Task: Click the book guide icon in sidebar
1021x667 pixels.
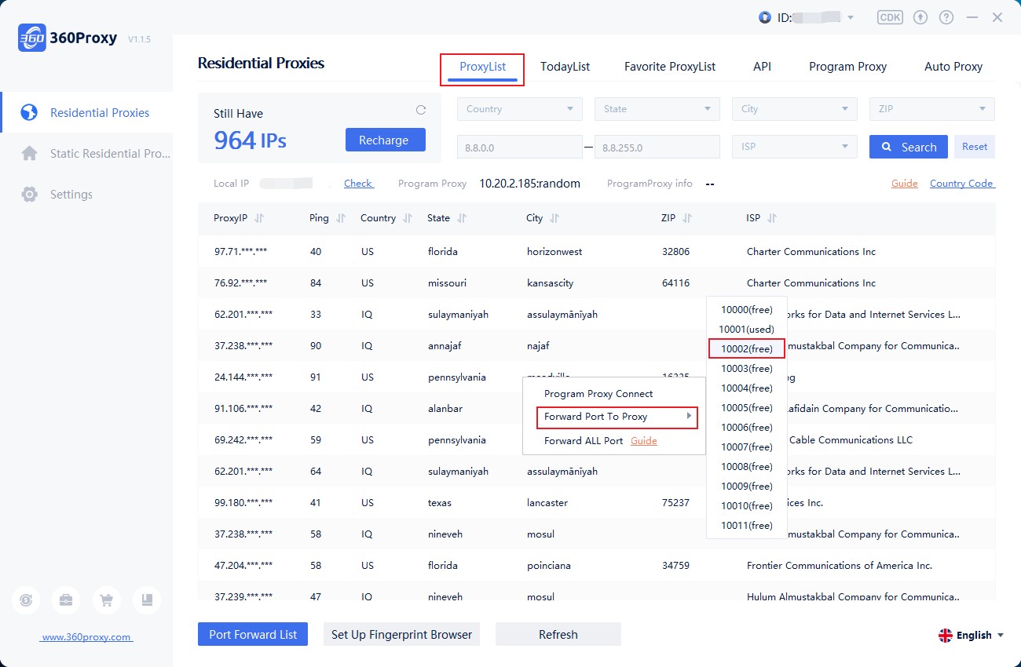Action: [147, 600]
